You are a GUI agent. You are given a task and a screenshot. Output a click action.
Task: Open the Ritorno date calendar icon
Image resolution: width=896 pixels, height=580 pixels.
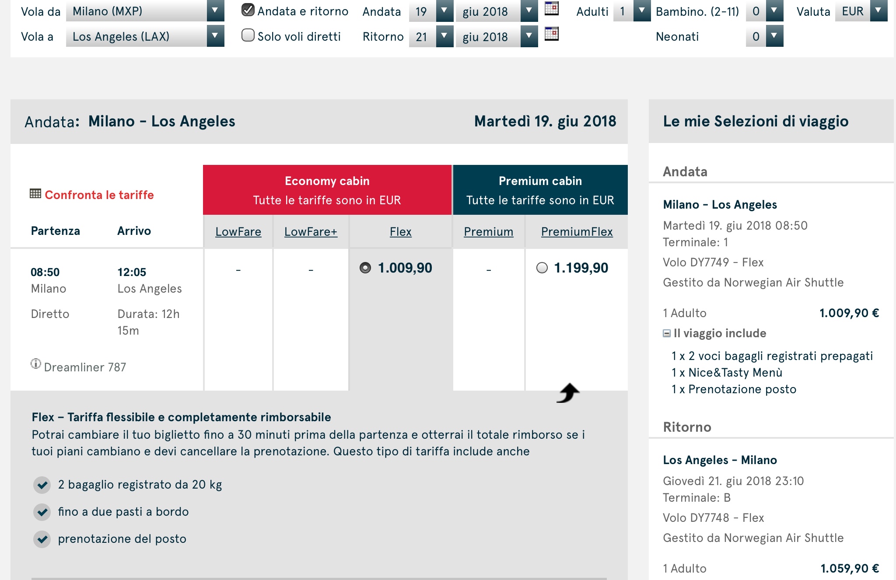[551, 34]
